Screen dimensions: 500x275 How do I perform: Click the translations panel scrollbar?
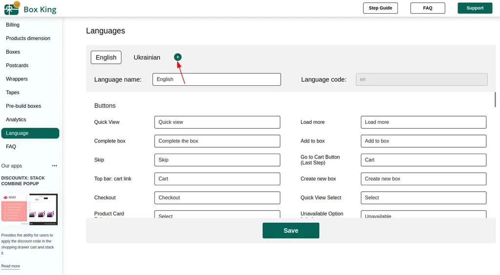(x=495, y=99)
